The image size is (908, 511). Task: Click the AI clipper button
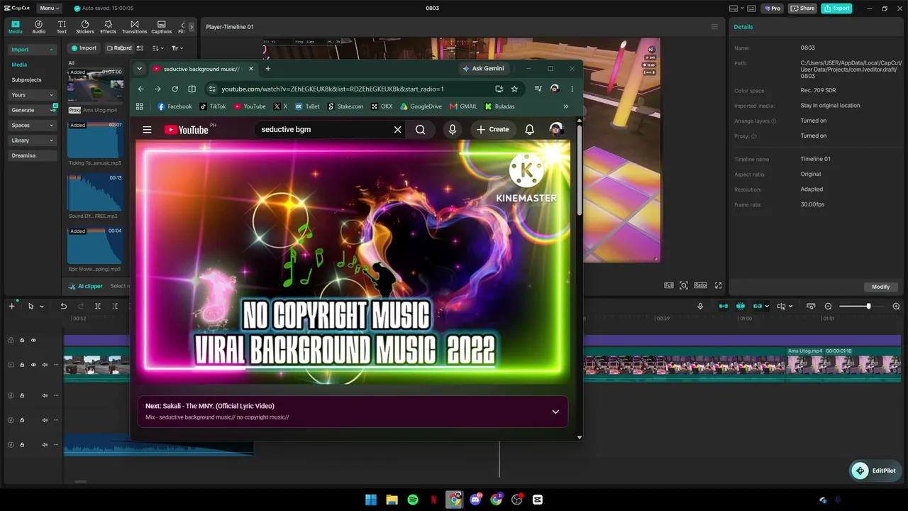[x=86, y=286]
